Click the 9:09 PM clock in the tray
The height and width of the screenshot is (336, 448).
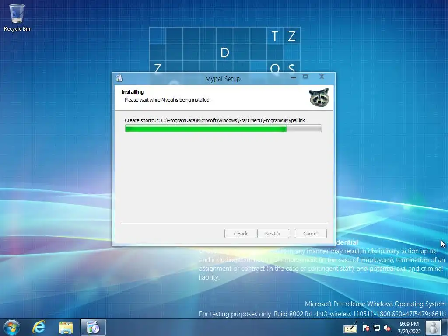pyautogui.click(x=409, y=324)
